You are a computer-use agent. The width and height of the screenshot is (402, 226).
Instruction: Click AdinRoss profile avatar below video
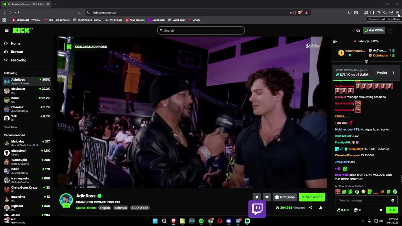(66, 200)
